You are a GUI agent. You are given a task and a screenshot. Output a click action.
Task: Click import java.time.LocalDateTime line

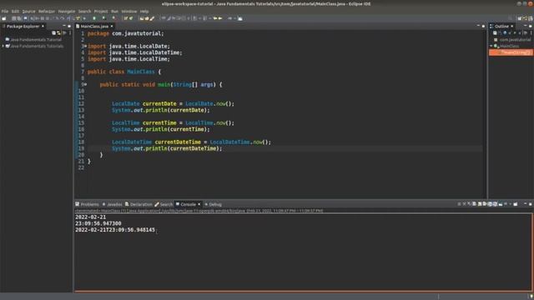[135, 52]
